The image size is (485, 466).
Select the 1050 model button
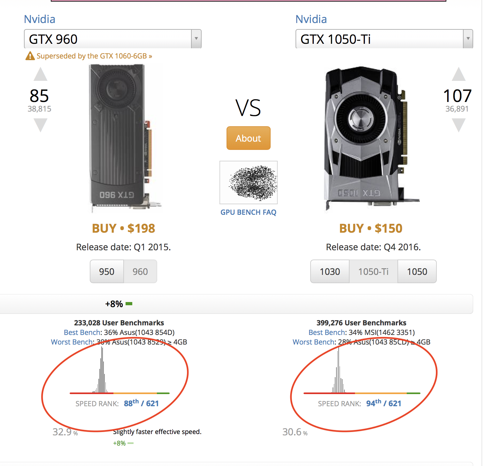pos(417,271)
